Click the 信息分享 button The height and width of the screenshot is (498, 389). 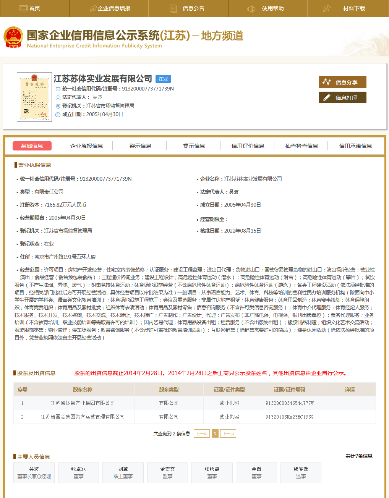coord(342,82)
